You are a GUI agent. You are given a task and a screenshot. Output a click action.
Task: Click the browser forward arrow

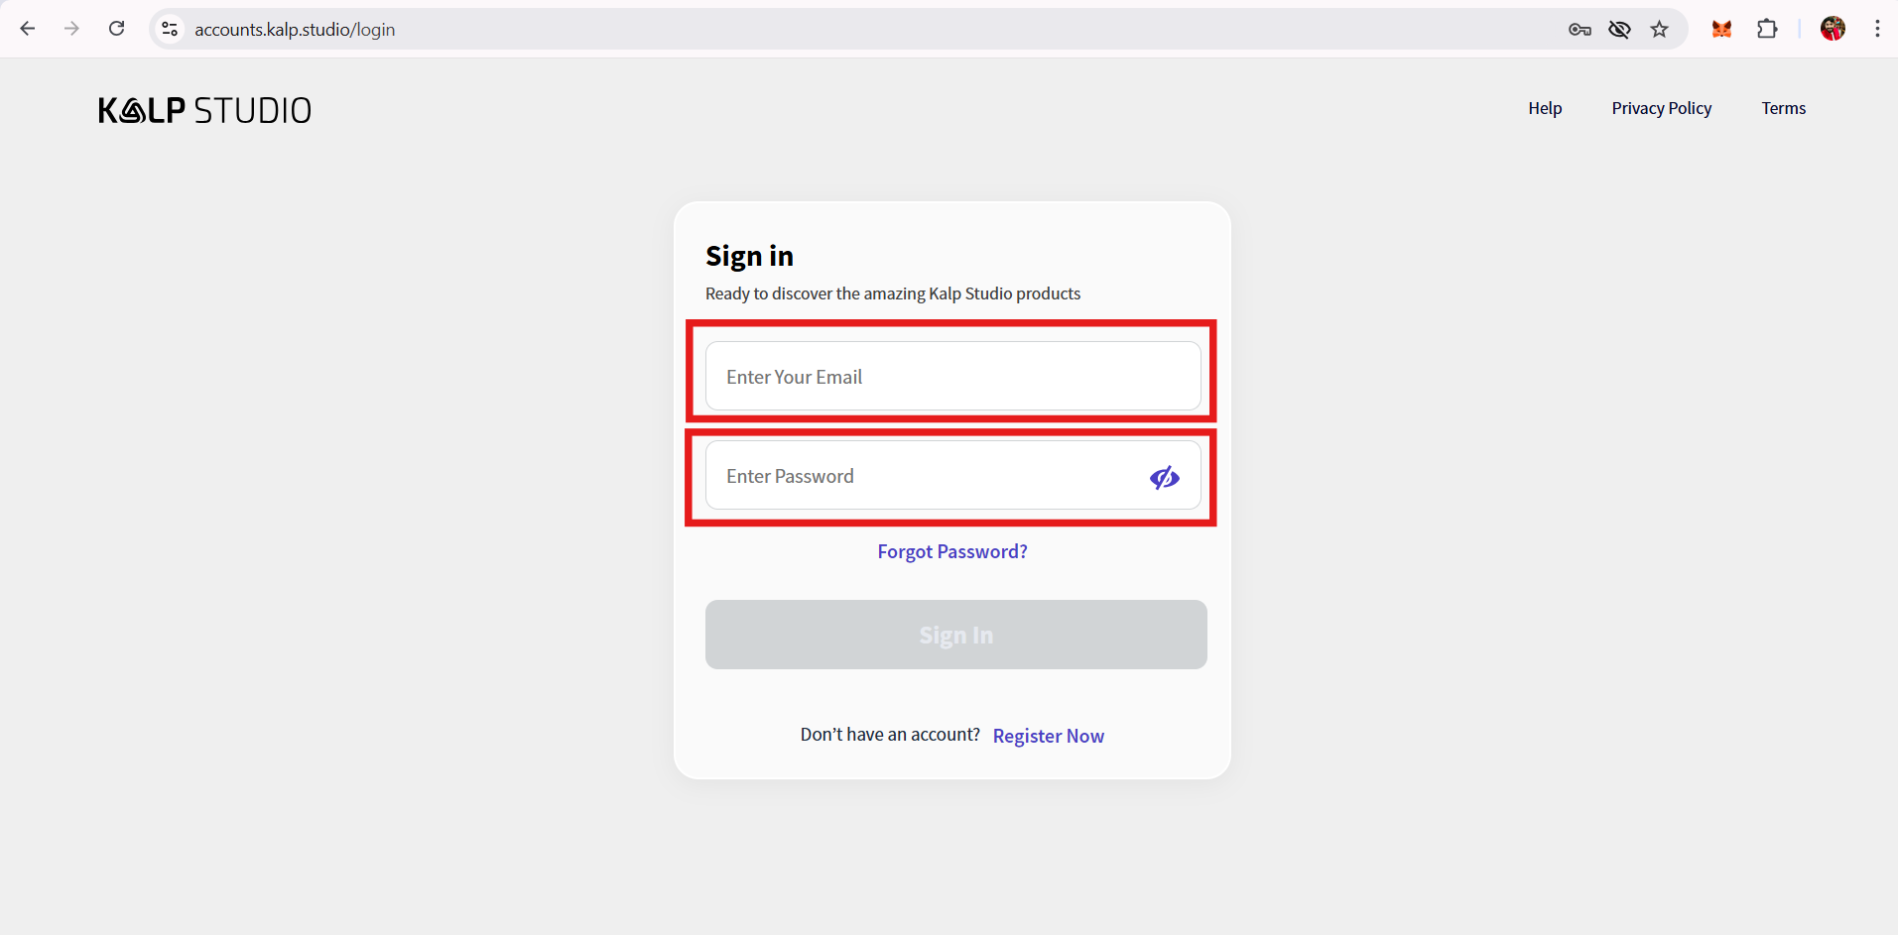(x=71, y=29)
